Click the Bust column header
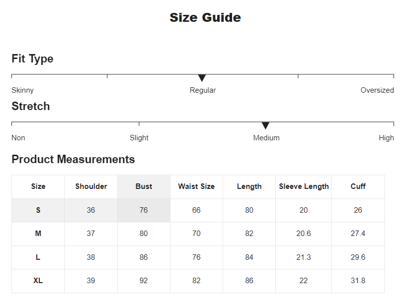Viewport: 405px width, 296px height. 144,186
